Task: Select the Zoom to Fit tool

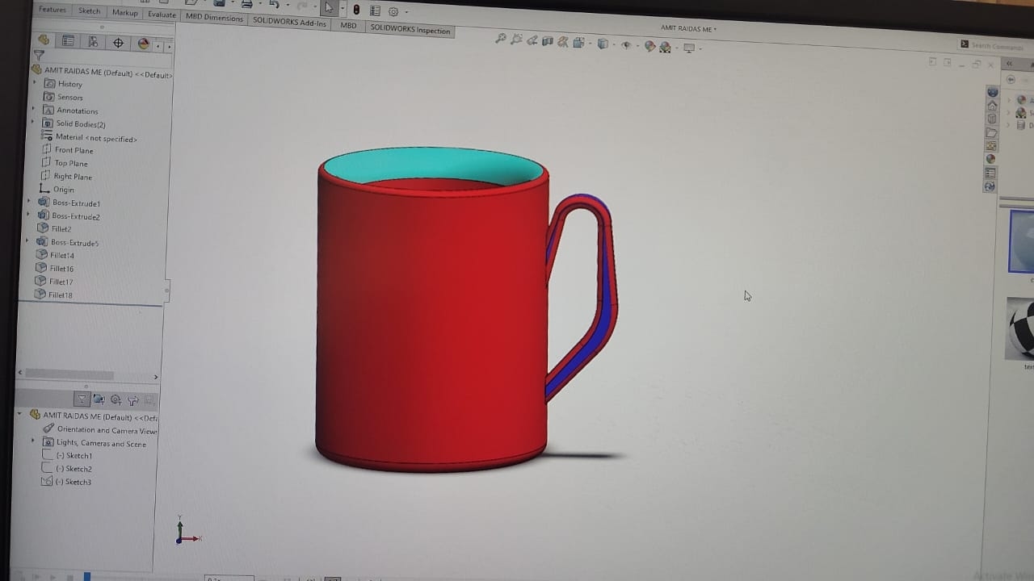Action: point(501,39)
